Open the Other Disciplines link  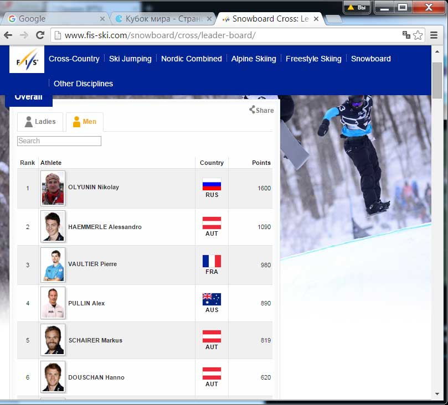pyautogui.click(x=83, y=84)
